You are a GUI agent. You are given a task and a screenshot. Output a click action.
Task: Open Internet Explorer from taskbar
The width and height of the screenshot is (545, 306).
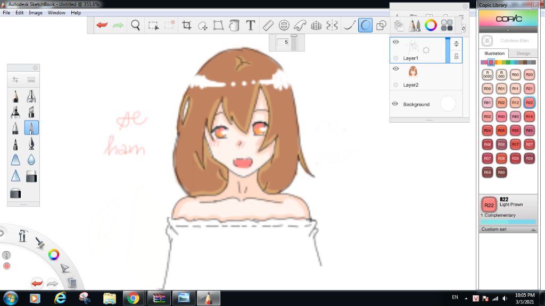click(x=60, y=298)
